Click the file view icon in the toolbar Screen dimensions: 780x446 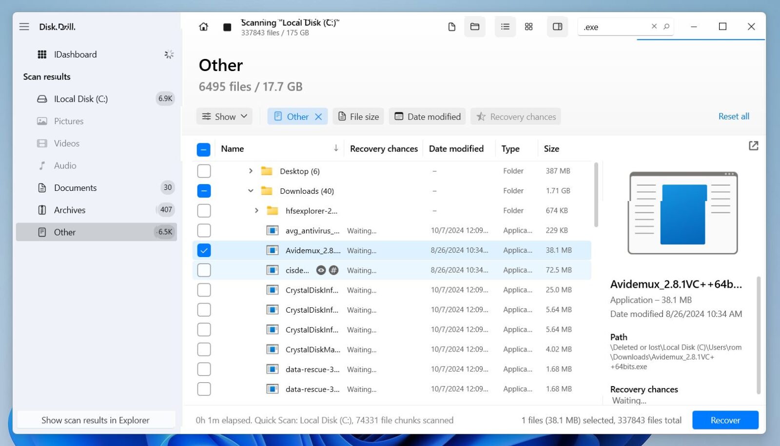(451, 27)
